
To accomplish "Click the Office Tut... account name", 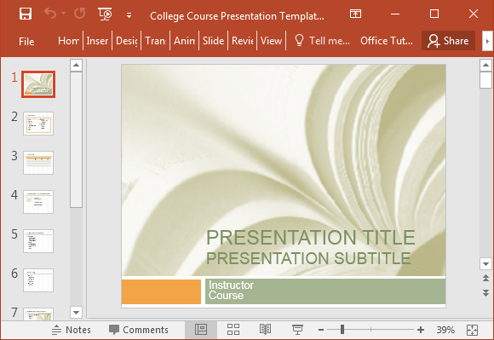I will (387, 41).
